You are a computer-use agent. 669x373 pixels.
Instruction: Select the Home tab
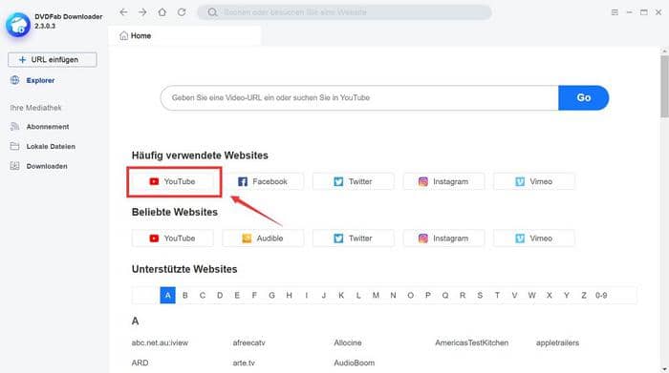click(x=184, y=35)
